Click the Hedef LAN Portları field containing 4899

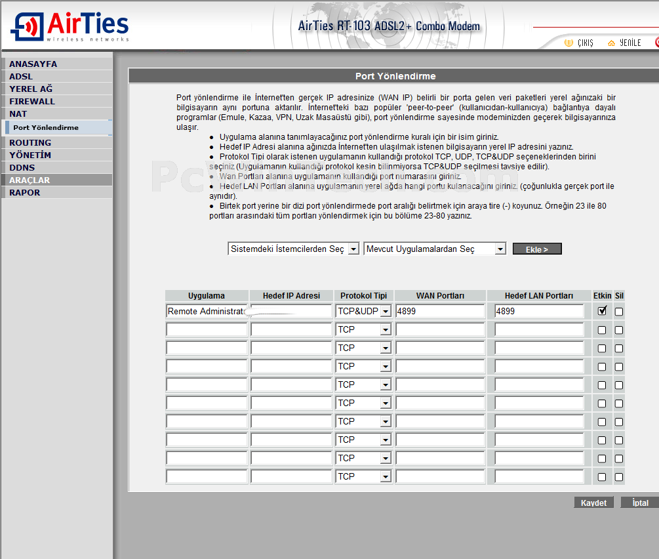click(x=539, y=311)
